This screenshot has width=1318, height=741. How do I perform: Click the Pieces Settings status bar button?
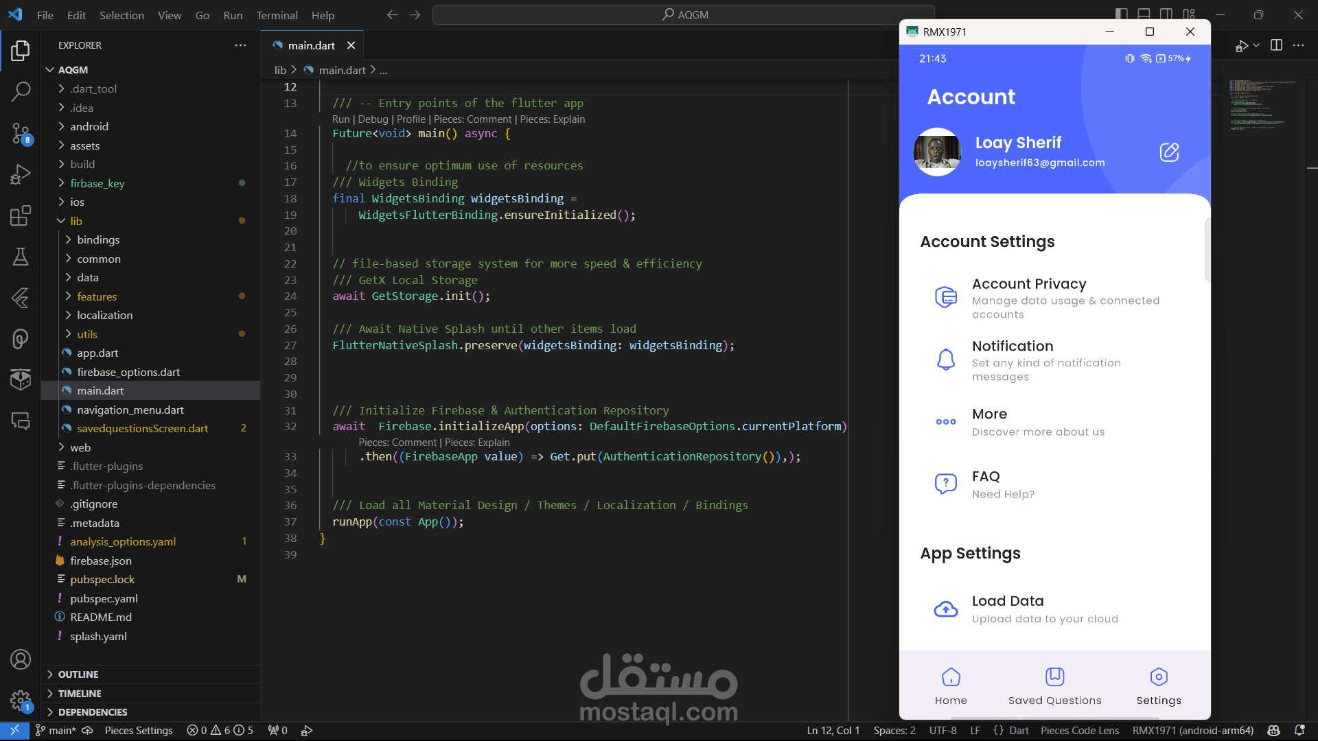[138, 730]
